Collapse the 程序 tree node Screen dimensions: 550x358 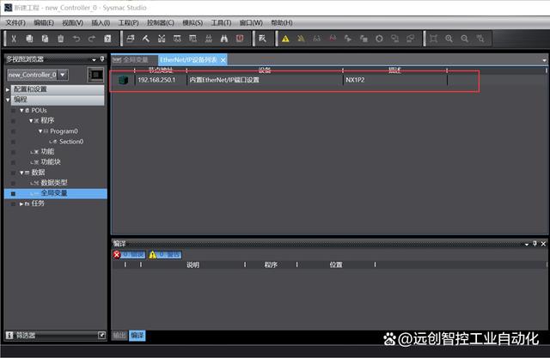click(x=31, y=121)
